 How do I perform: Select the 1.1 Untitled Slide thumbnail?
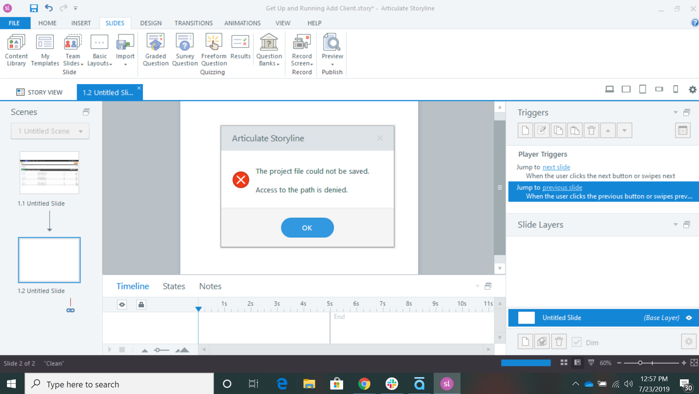tap(49, 173)
